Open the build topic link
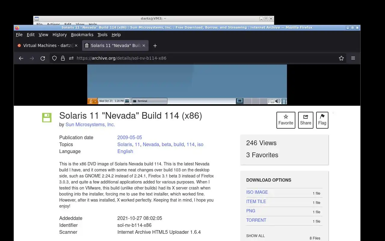This screenshot has width=385, height=241. [x=179, y=144]
